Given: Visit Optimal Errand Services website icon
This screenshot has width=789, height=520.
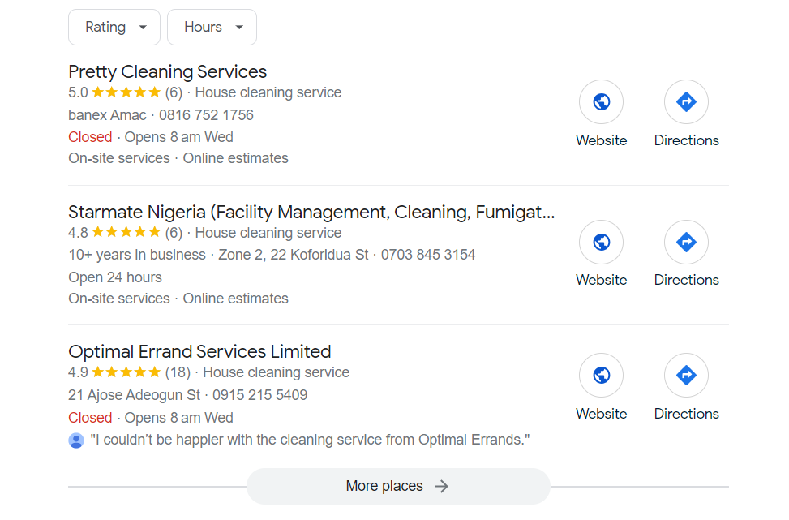Looking at the screenshot, I should click(601, 375).
